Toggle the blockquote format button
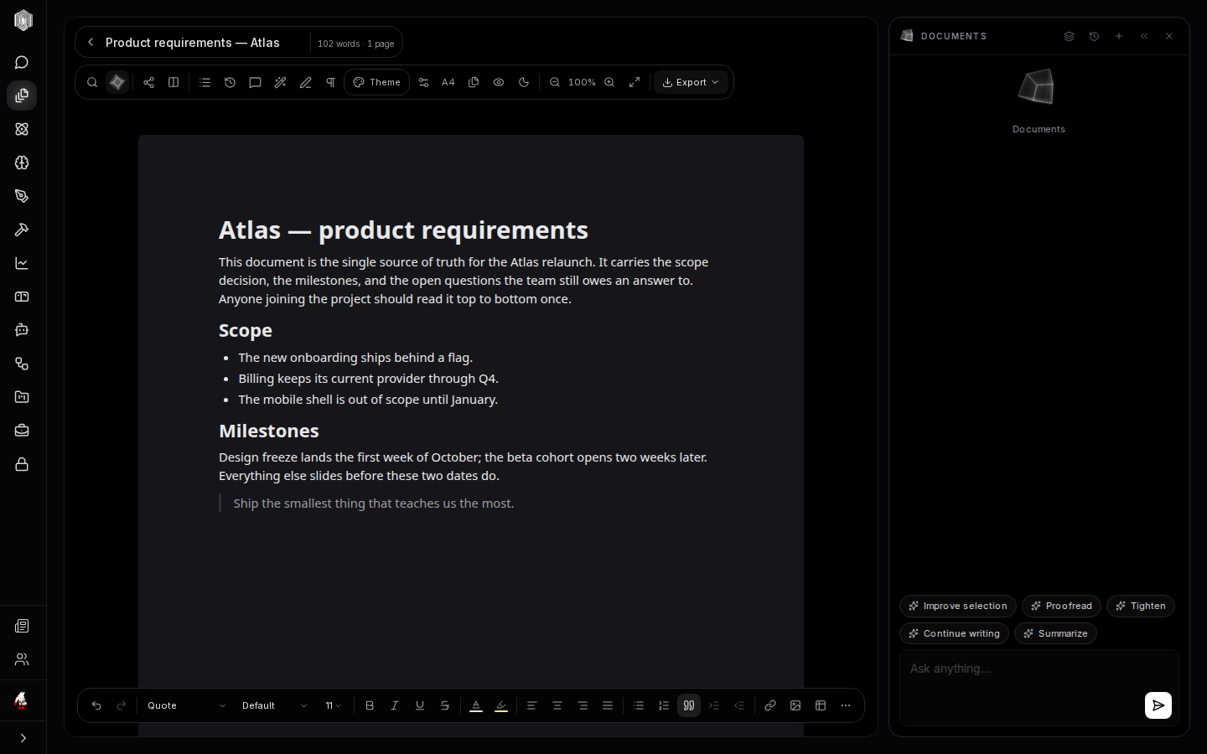Image resolution: width=1207 pixels, height=754 pixels. (x=689, y=705)
